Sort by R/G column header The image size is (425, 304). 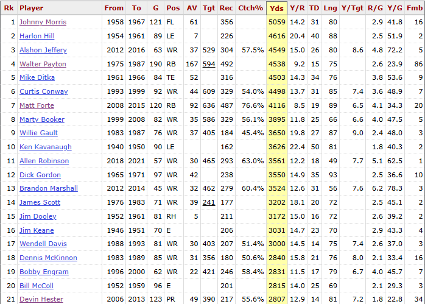click(x=376, y=8)
